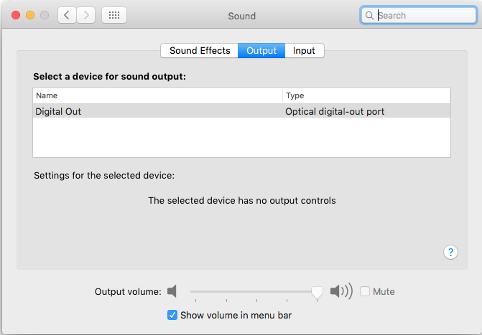Close the Sound preferences window
The width and height of the screenshot is (482, 335).
(16, 15)
